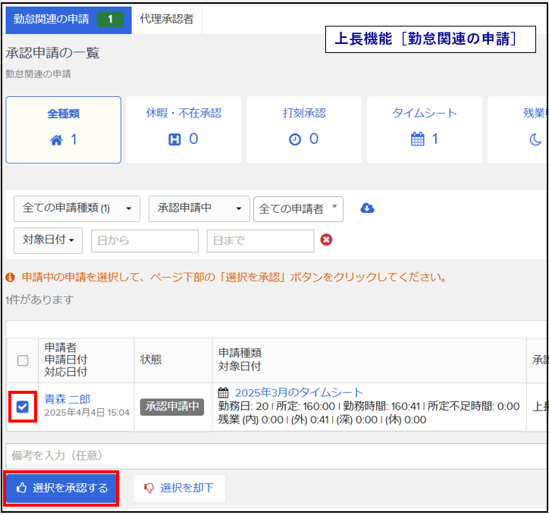The image size is (549, 515).
Task: Click the line starting 残業 (内) 0:00
Action: [322, 420]
